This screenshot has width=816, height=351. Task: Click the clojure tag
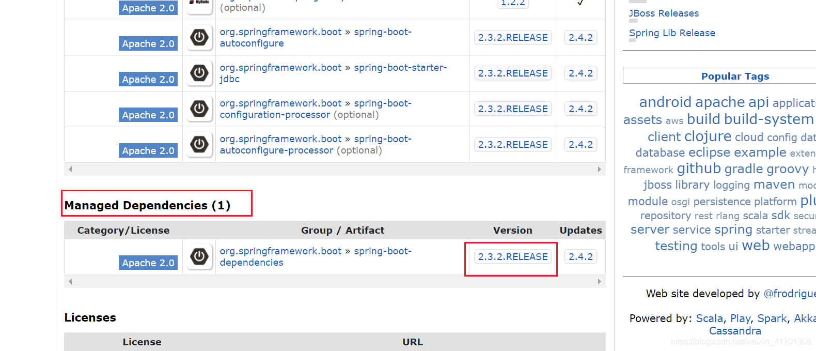coord(708,136)
